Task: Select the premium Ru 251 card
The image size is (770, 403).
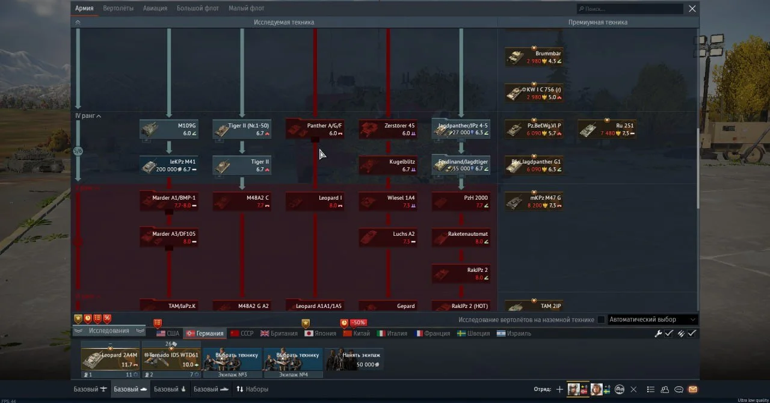Action: point(608,129)
